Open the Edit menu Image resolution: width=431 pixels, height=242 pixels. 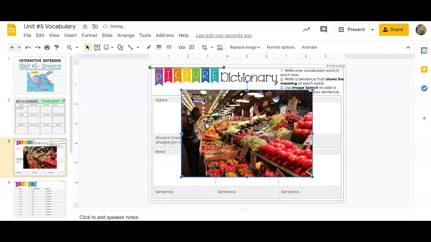[x=40, y=35]
